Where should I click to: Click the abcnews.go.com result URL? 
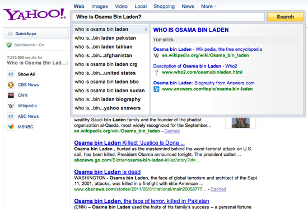(x=137, y=160)
